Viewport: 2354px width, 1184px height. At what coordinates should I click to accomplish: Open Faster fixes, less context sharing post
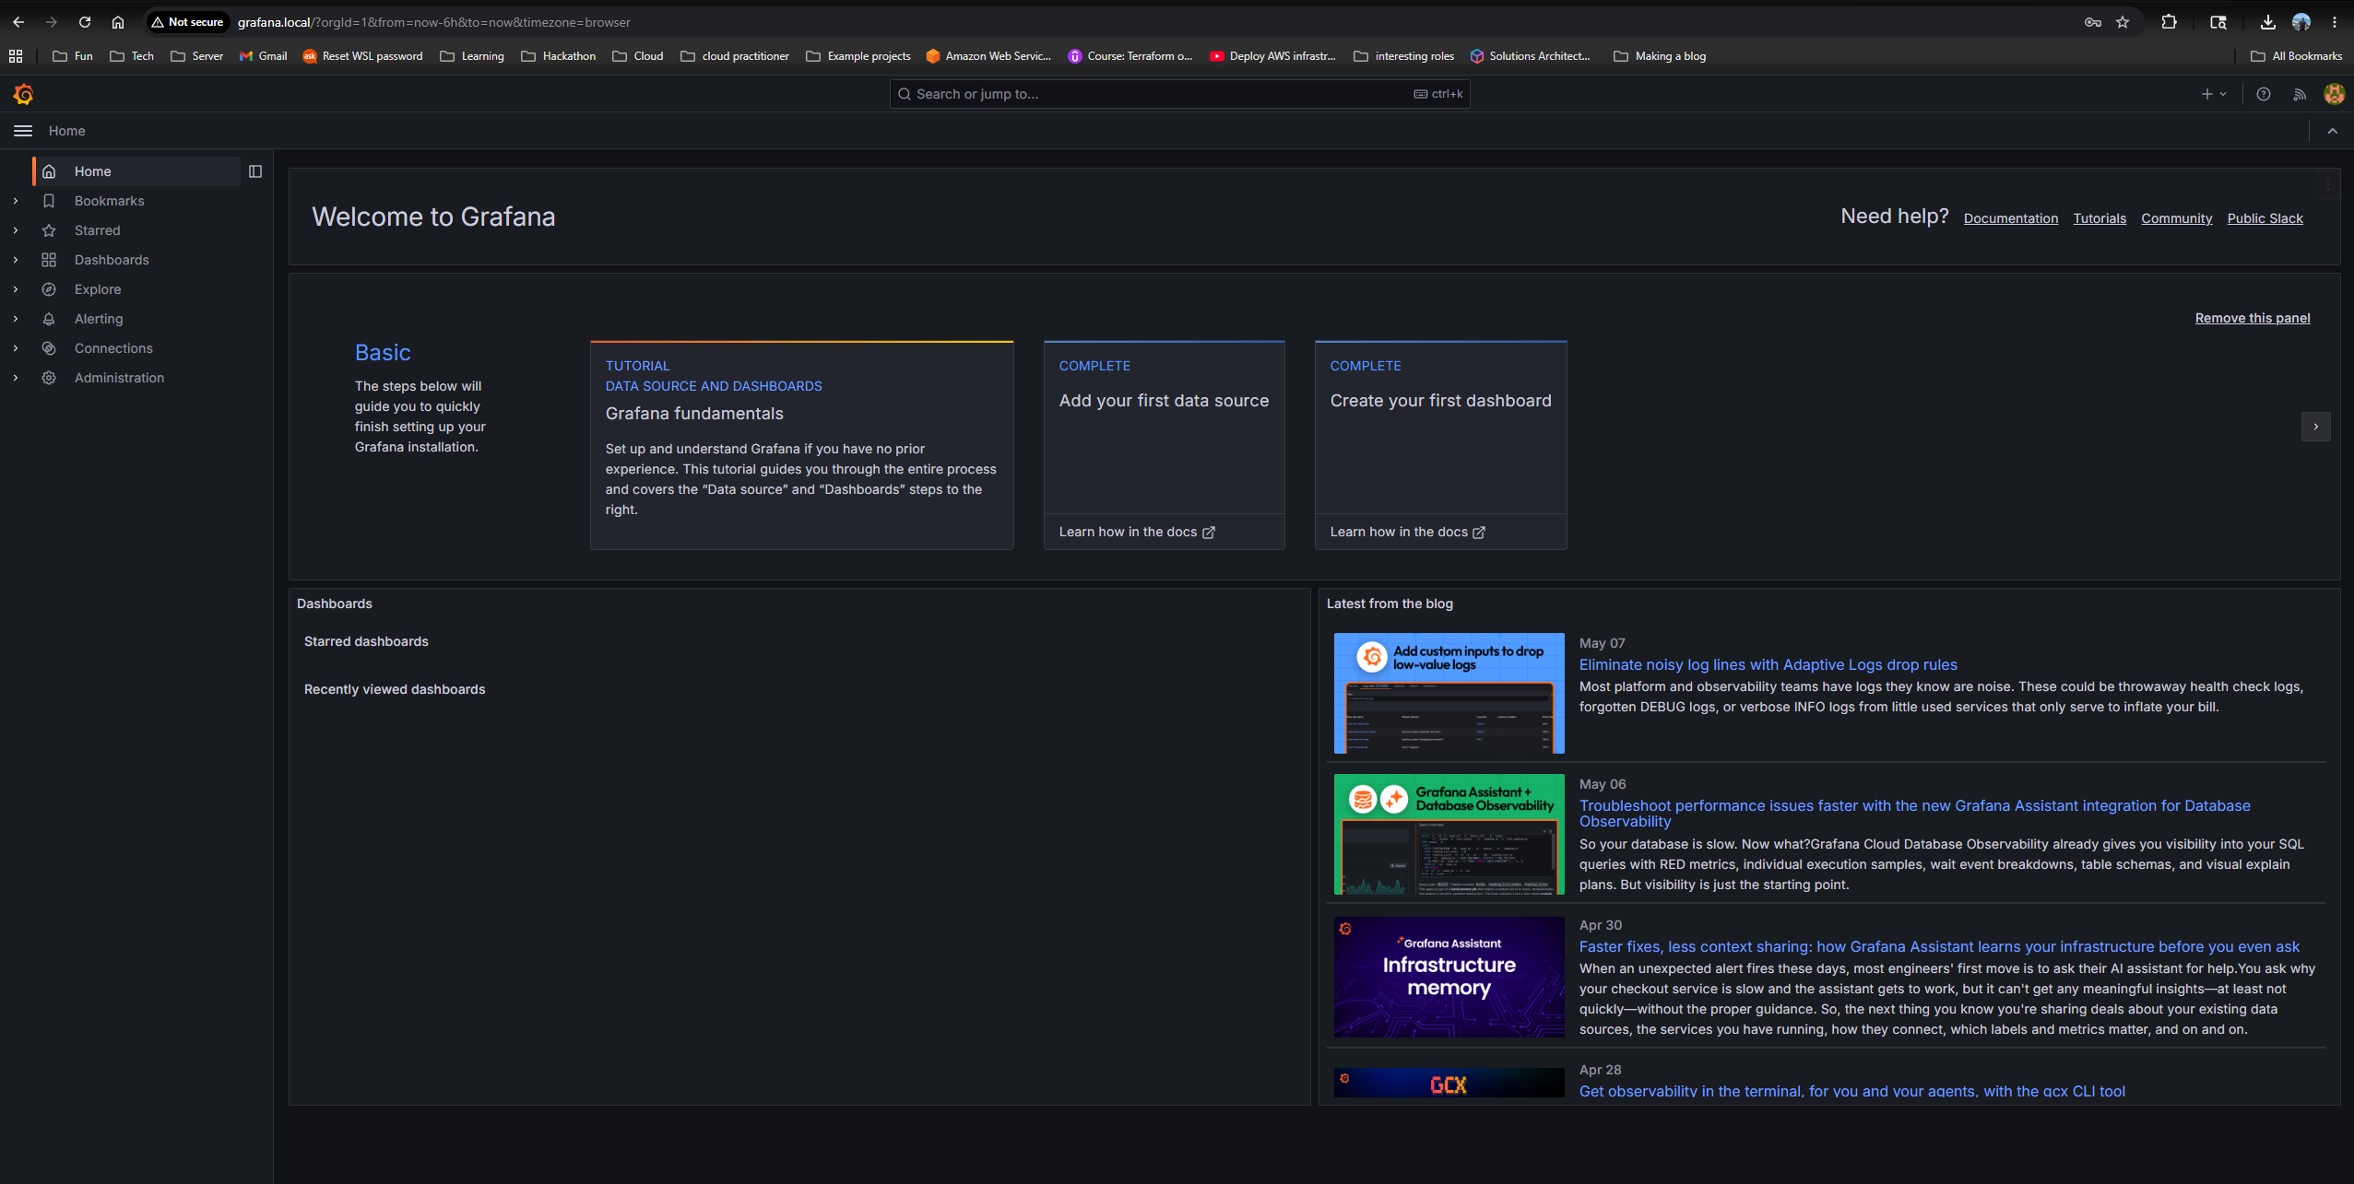coord(1939,947)
